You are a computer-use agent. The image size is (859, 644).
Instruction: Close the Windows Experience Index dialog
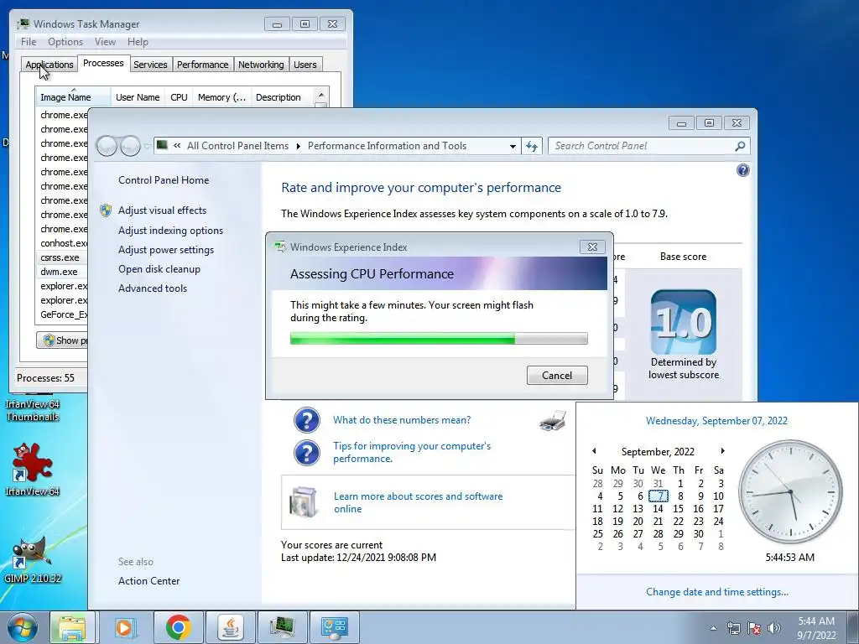(592, 247)
